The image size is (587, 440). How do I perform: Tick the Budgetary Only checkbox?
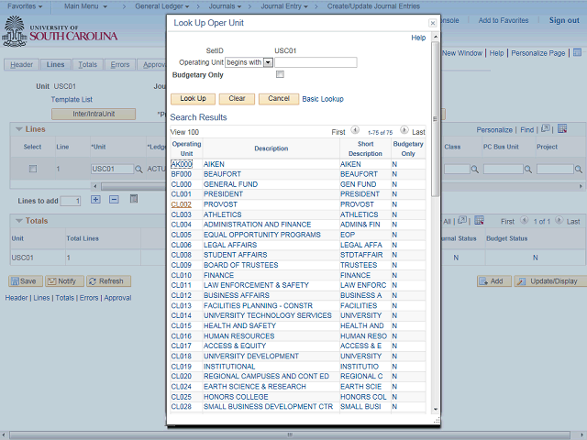280,74
